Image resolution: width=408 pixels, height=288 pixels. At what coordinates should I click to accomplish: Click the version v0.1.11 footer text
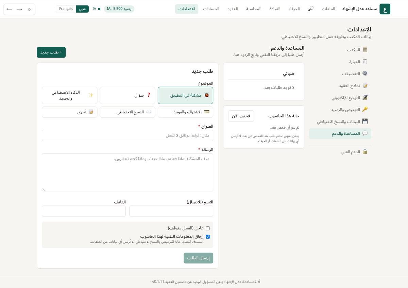coord(158,282)
